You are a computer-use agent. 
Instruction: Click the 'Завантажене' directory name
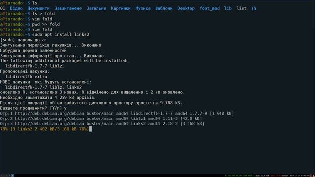68,8
